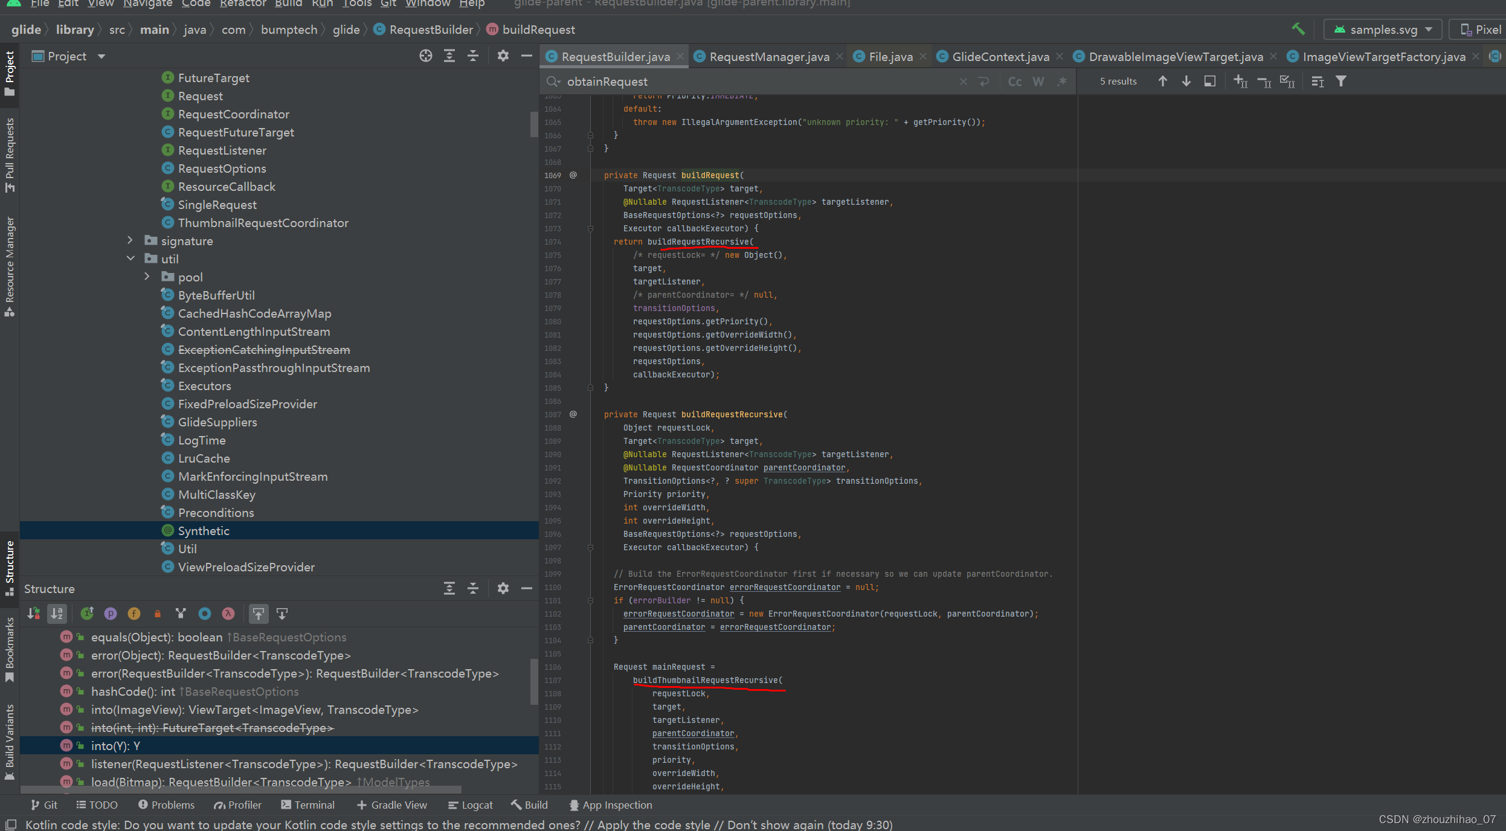This screenshot has height=831, width=1506.
Task: Click Expand All in Project panel
Action: [x=449, y=56]
